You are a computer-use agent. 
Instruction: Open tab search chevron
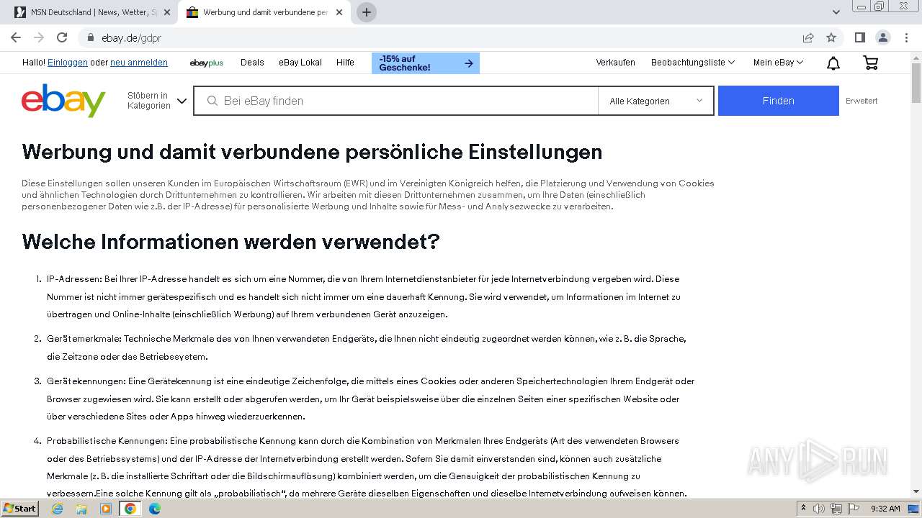click(x=836, y=12)
